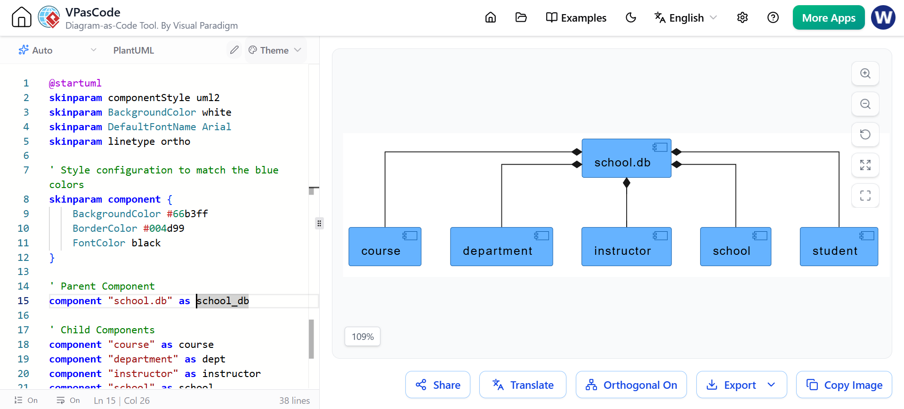Click the skinparam linetype ortho line
Image resolution: width=904 pixels, height=409 pixels.
tap(120, 142)
